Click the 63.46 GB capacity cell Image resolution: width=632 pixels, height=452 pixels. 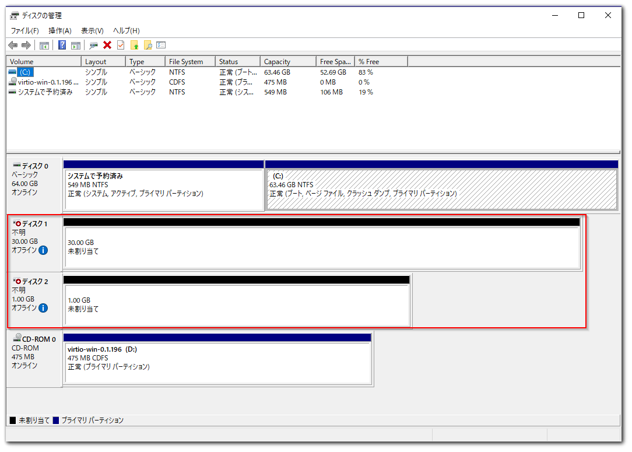[278, 72]
